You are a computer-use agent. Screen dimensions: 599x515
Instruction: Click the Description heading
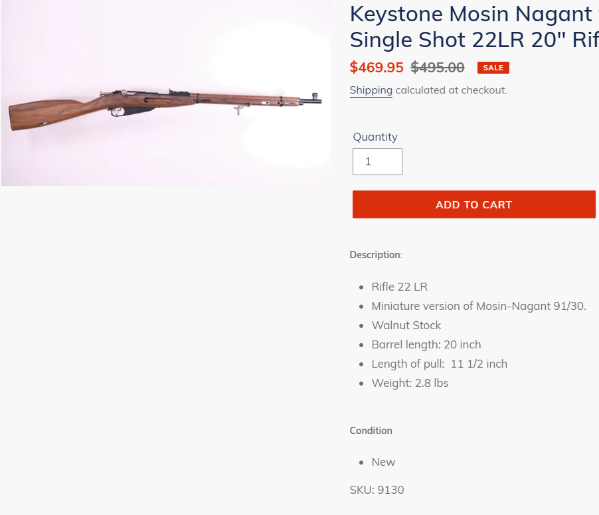pos(376,255)
